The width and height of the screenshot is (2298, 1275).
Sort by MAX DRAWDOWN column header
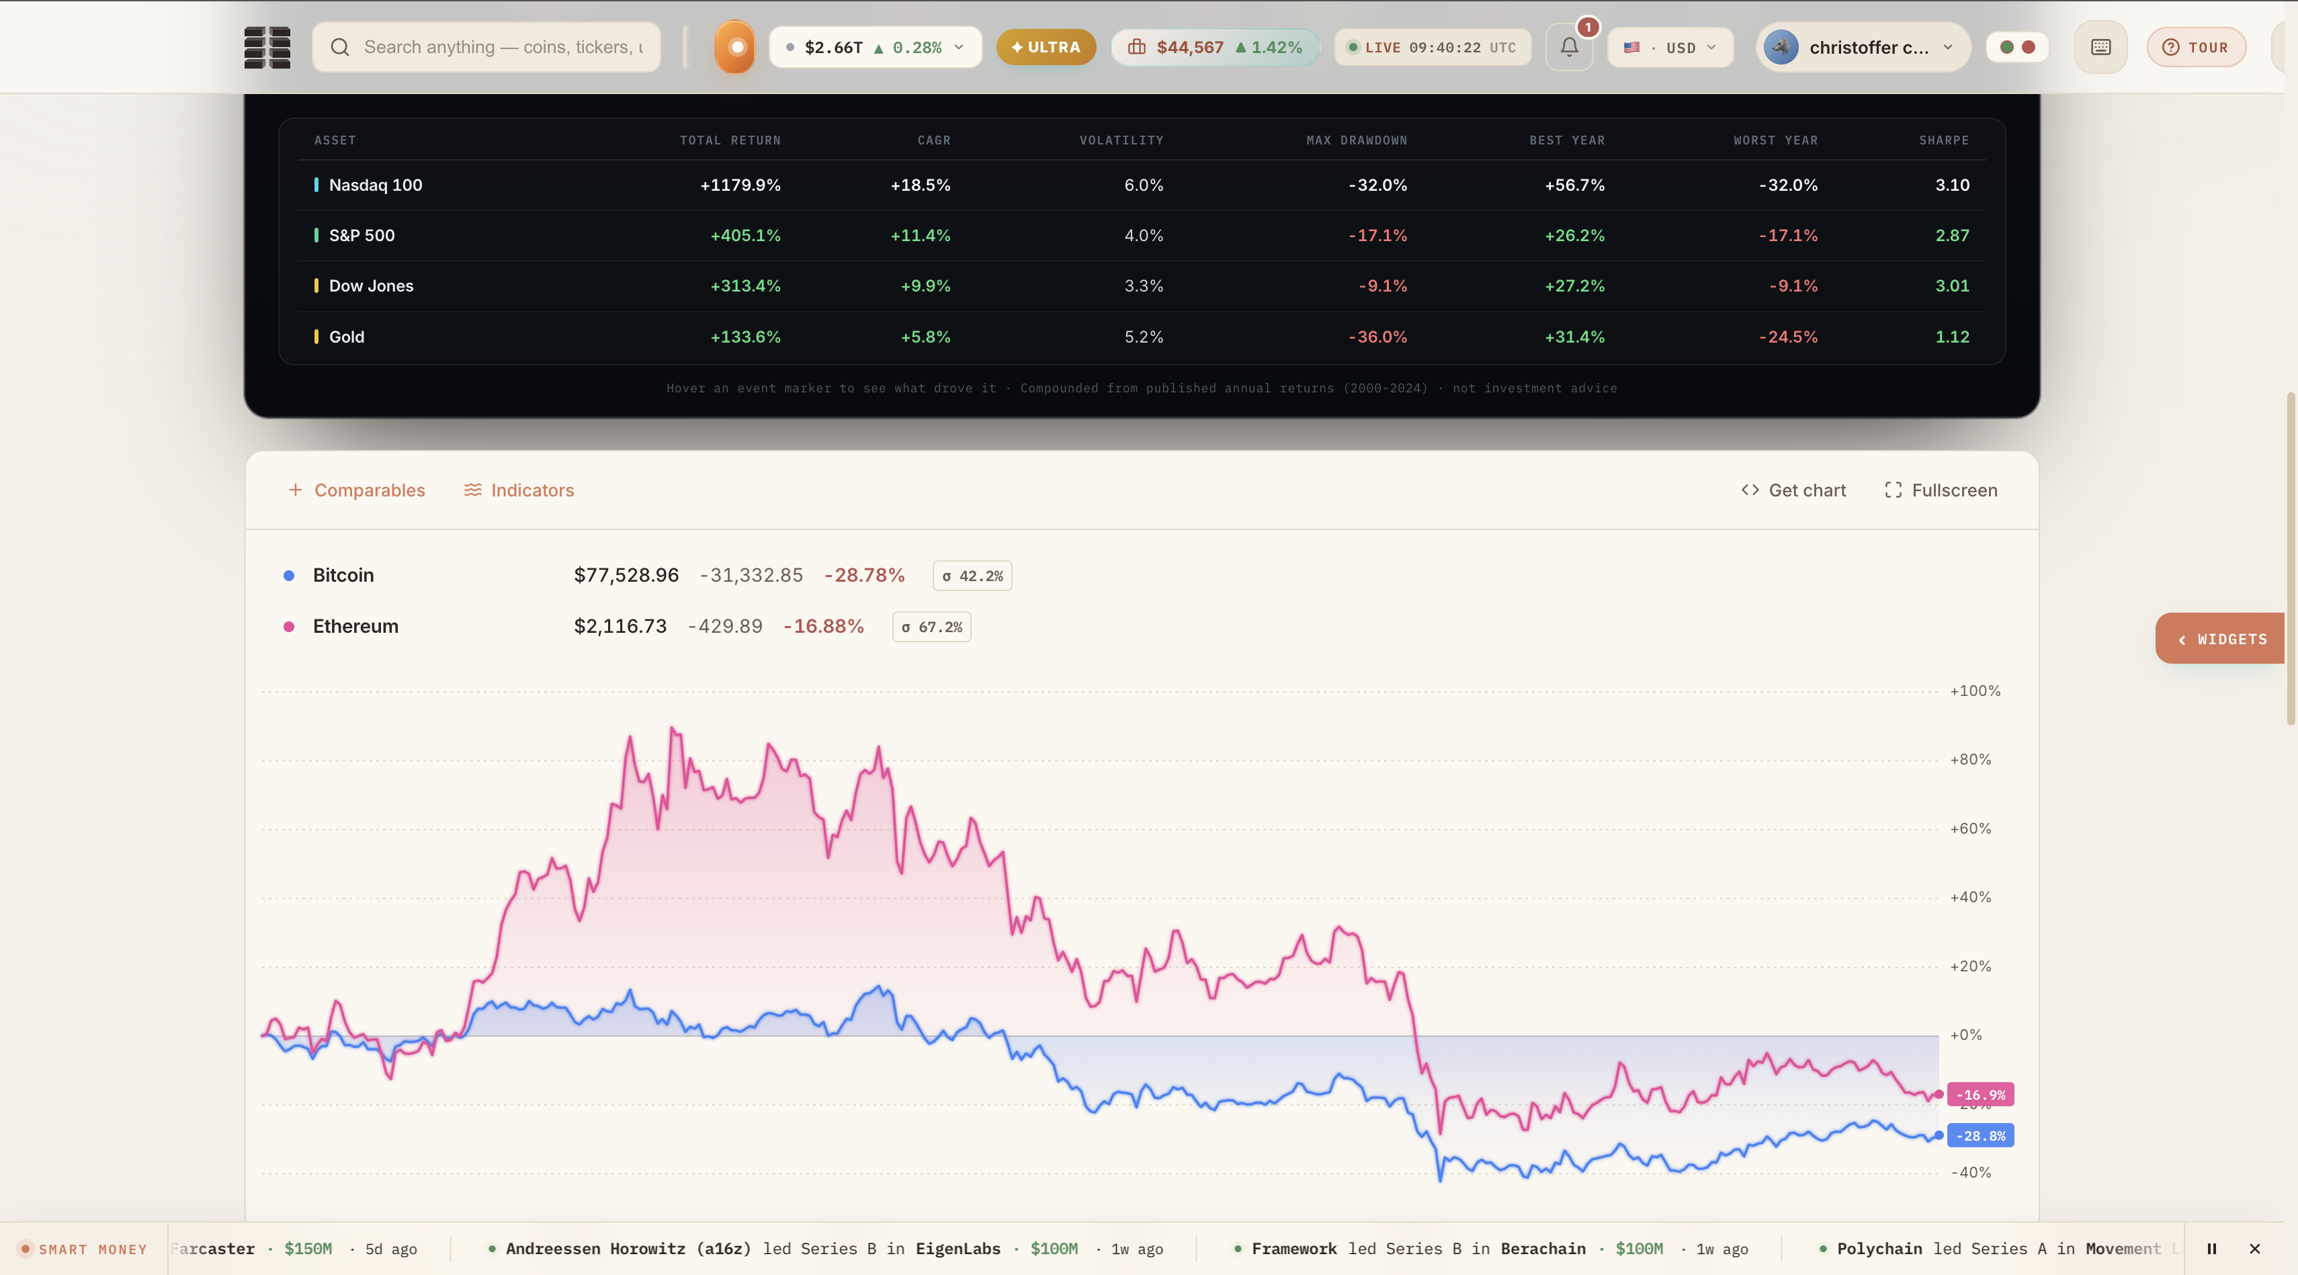point(1356,140)
